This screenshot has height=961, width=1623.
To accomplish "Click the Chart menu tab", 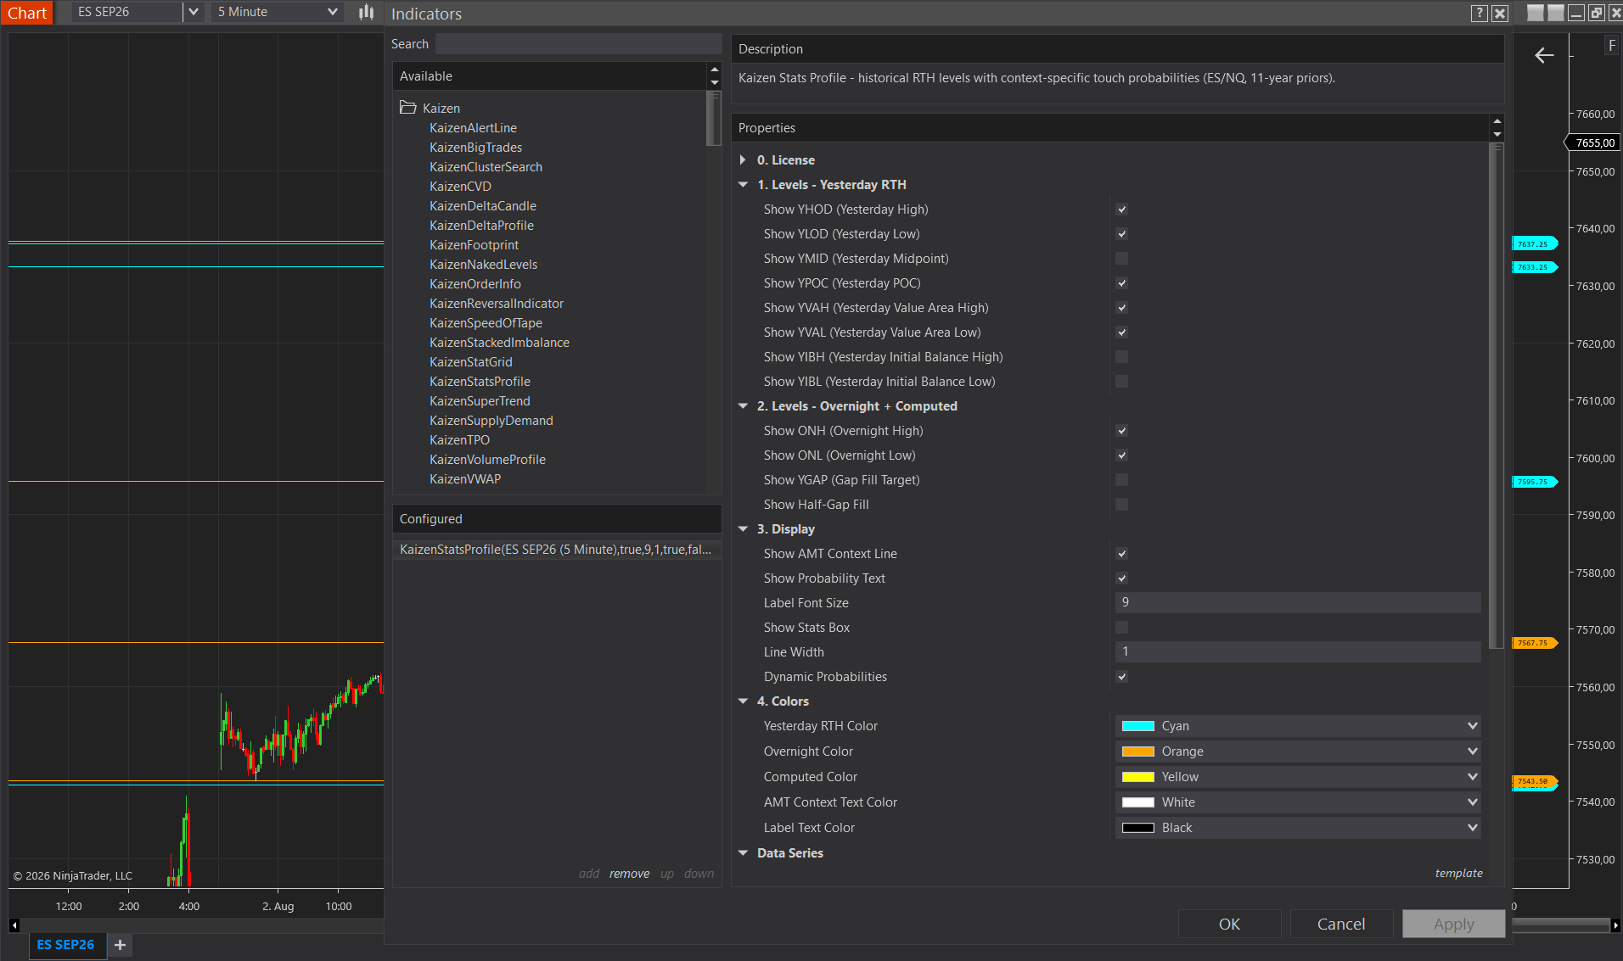I will click(x=27, y=13).
